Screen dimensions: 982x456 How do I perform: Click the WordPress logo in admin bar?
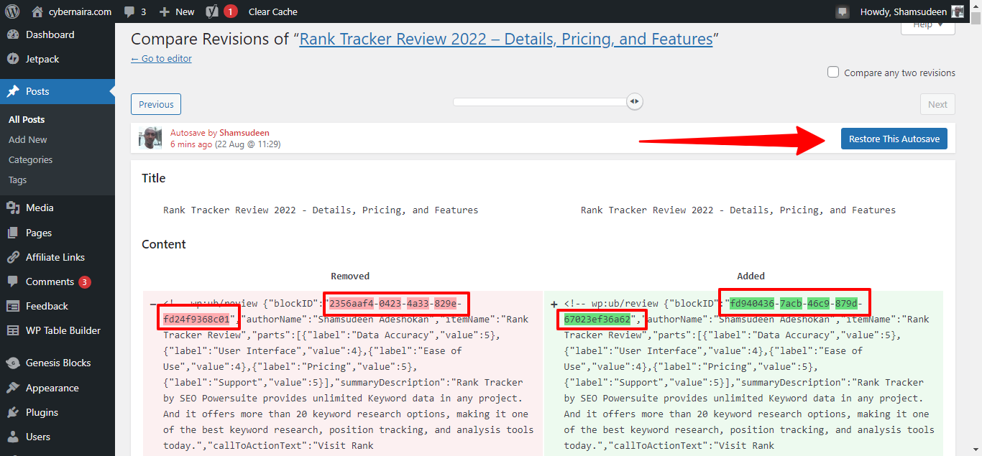click(12, 11)
